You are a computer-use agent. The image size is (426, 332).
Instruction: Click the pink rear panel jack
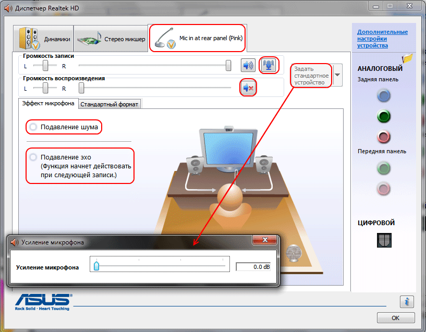point(384,137)
